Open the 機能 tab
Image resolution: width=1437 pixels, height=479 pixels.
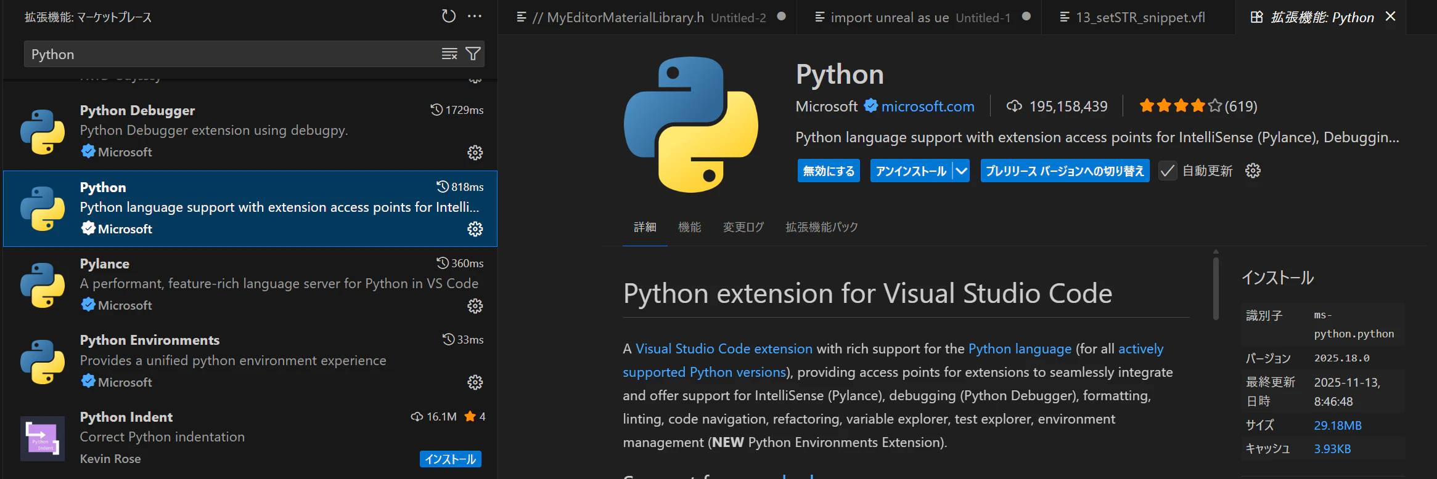click(689, 227)
